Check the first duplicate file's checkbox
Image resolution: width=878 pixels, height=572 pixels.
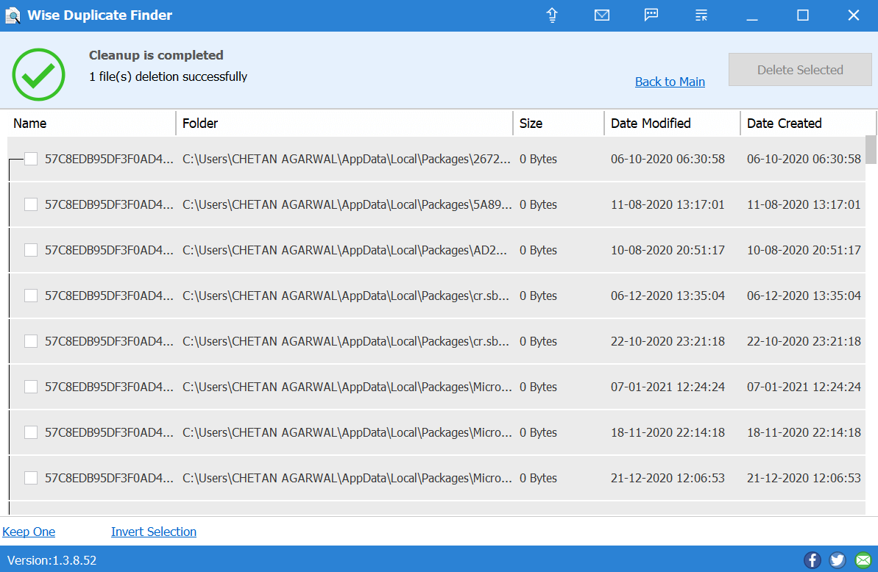coord(30,158)
